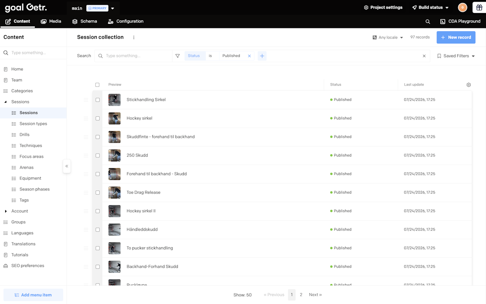
Task: Open the main environment dropdown
Action: (93, 8)
